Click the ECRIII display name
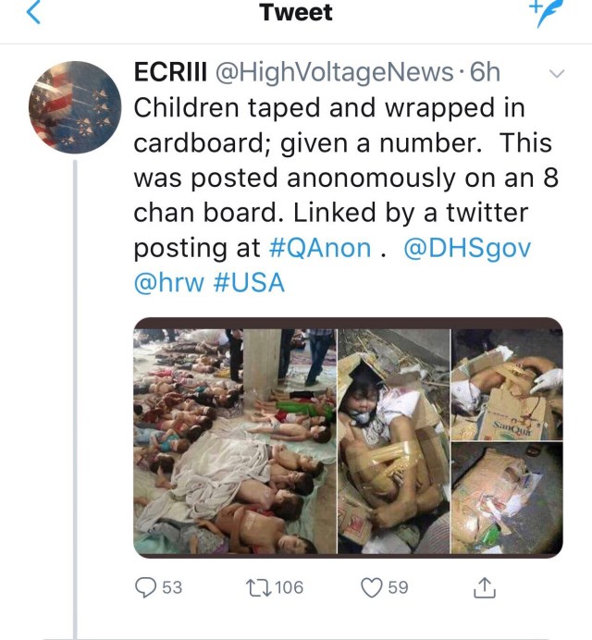592x640 pixels. click(x=171, y=72)
